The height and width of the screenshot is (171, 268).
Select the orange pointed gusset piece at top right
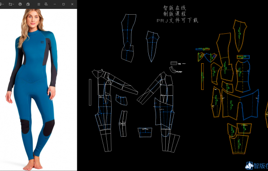(239, 36)
